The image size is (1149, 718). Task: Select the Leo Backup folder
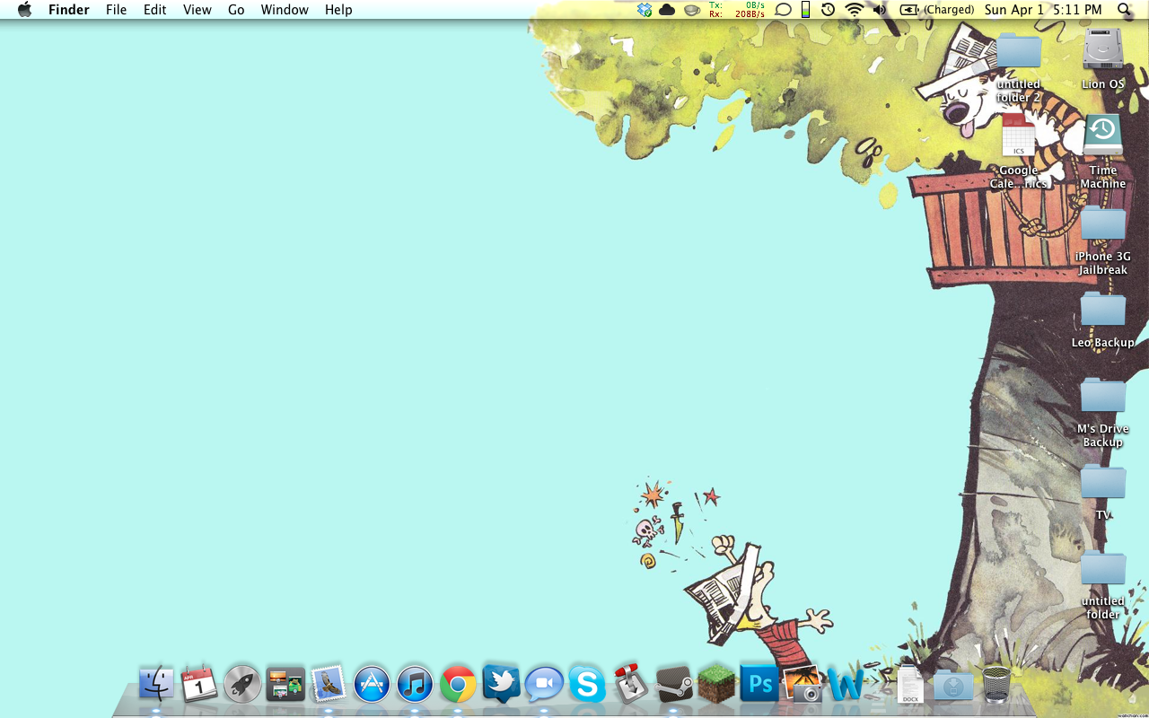point(1103,309)
